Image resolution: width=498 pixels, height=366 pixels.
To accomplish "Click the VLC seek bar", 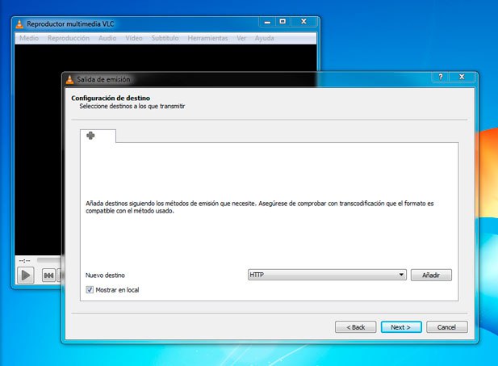I will pyautogui.click(x=49, y=260).
